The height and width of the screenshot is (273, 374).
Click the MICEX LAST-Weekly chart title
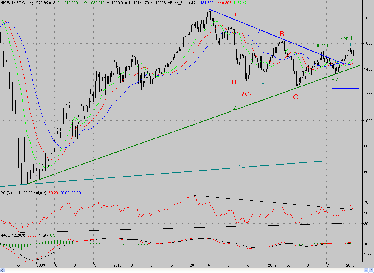(17, 2)
